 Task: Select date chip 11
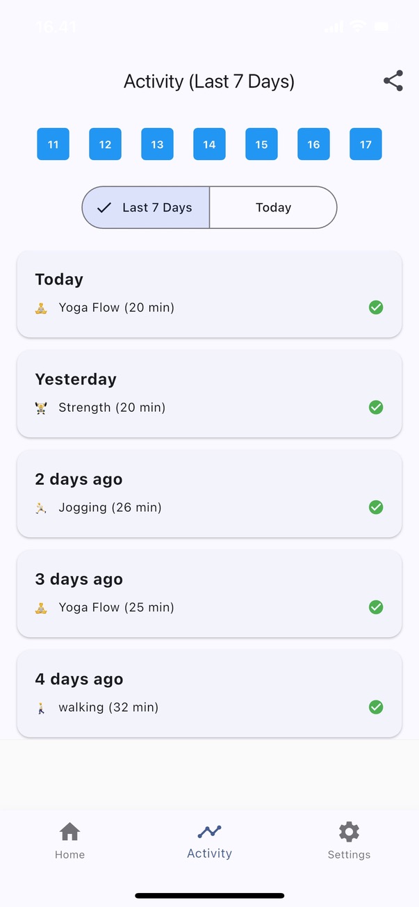click(x=53, y=144)
